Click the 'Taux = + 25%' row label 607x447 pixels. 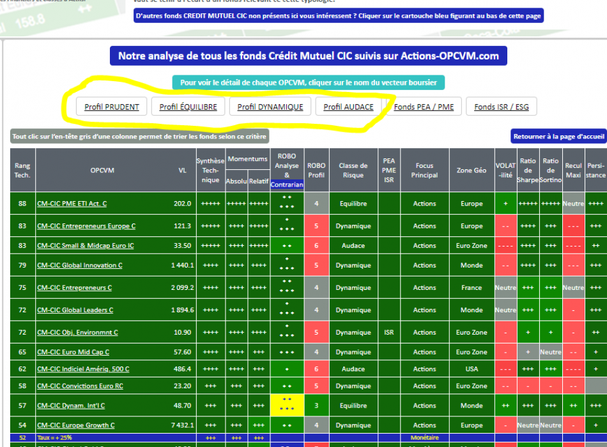pyautogui.click(x=54, y=437)
